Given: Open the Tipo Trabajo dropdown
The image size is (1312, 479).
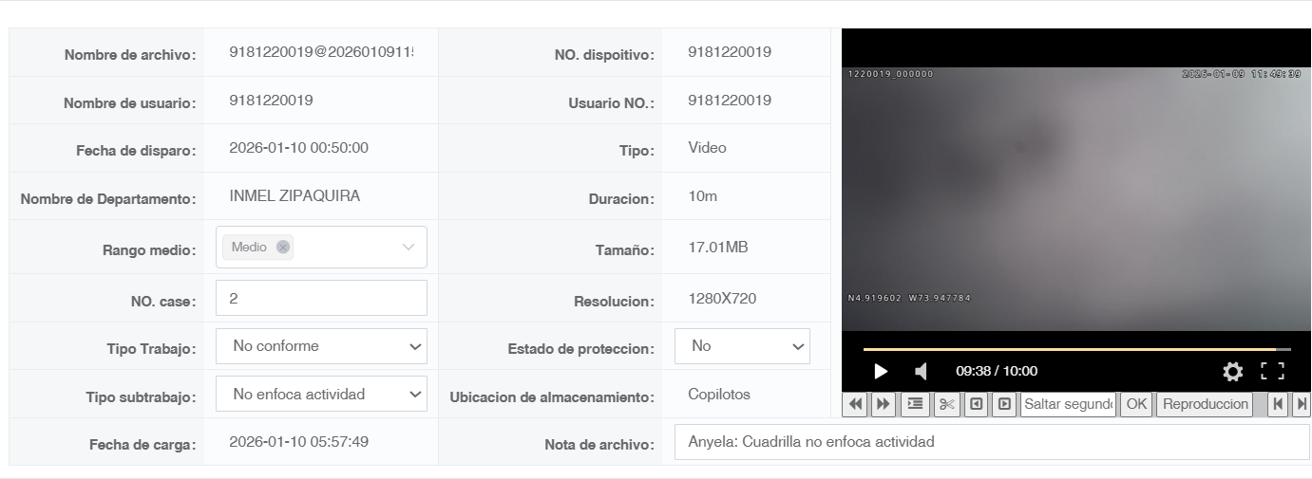Looking at the screenshot, I should [321, 346].
